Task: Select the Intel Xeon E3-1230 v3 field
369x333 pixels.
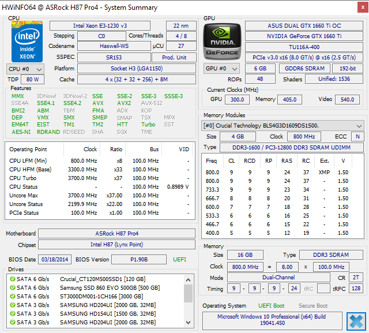Action: 100,25
